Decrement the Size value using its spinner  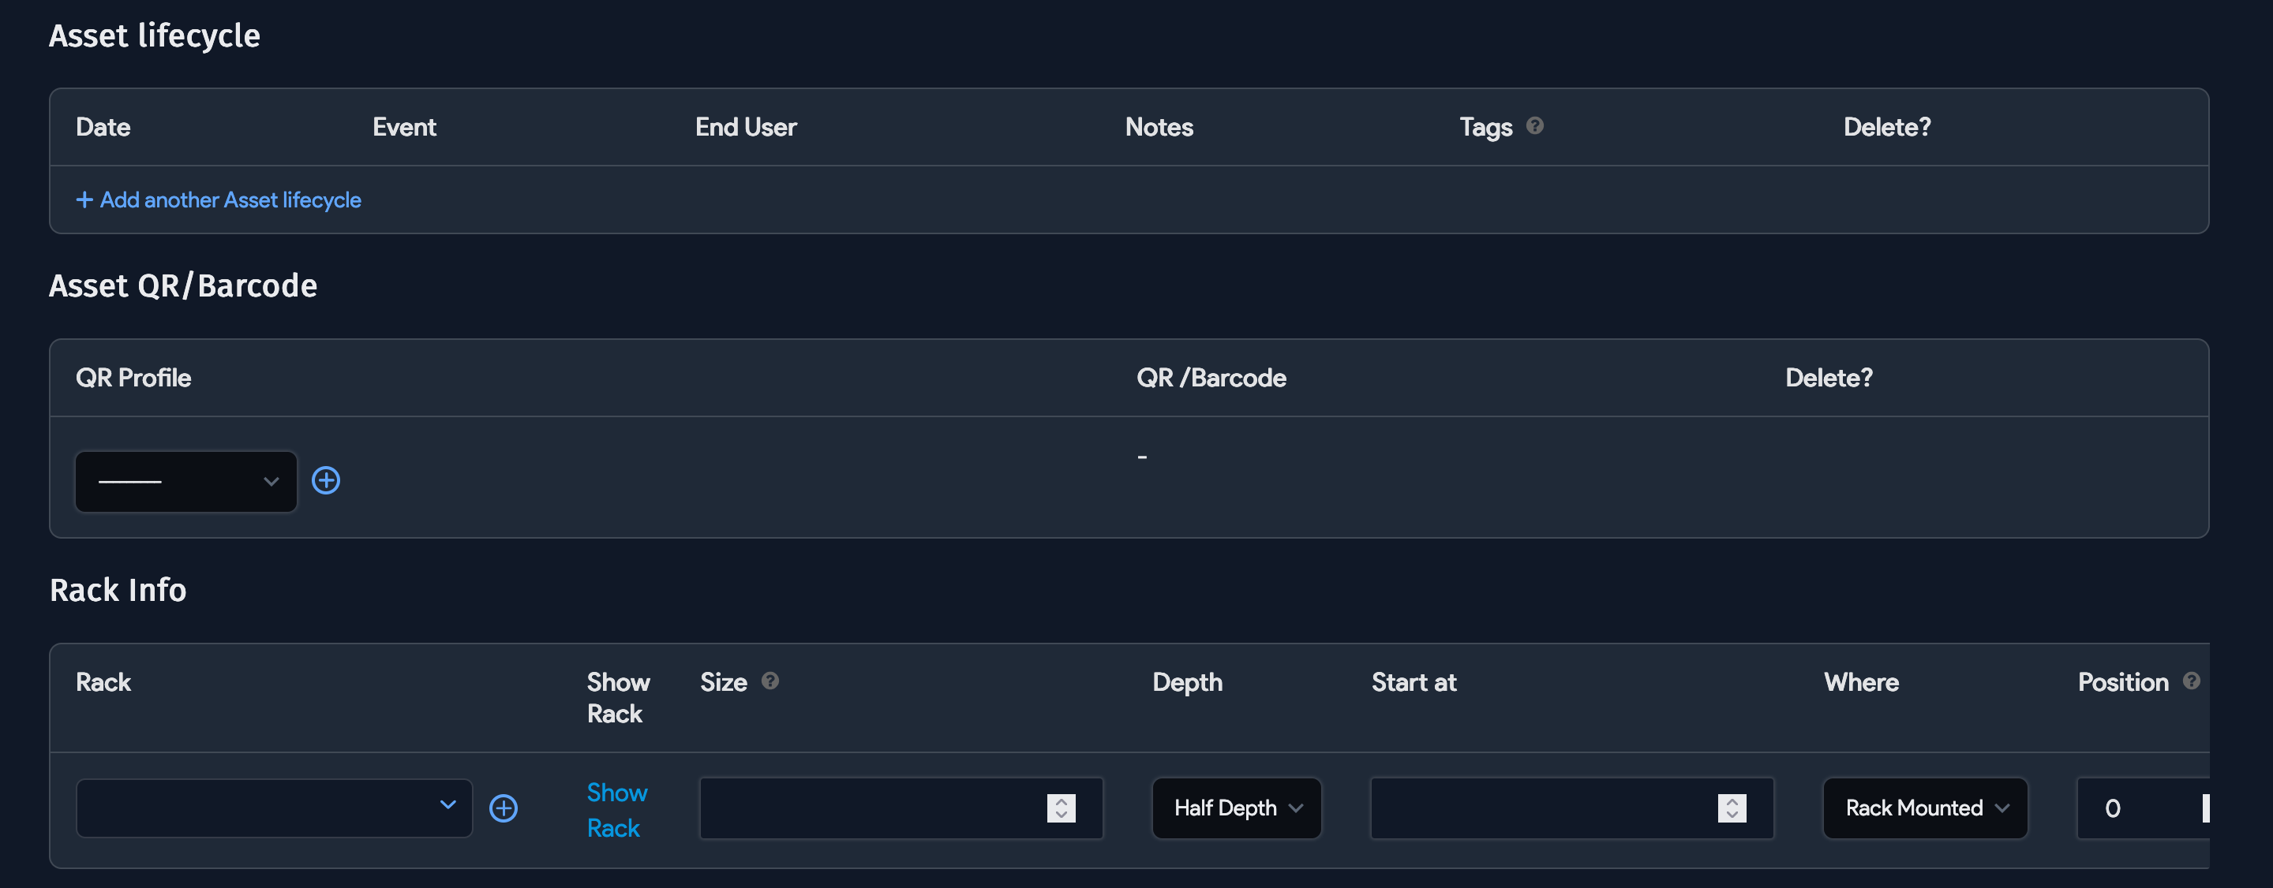1062,815
